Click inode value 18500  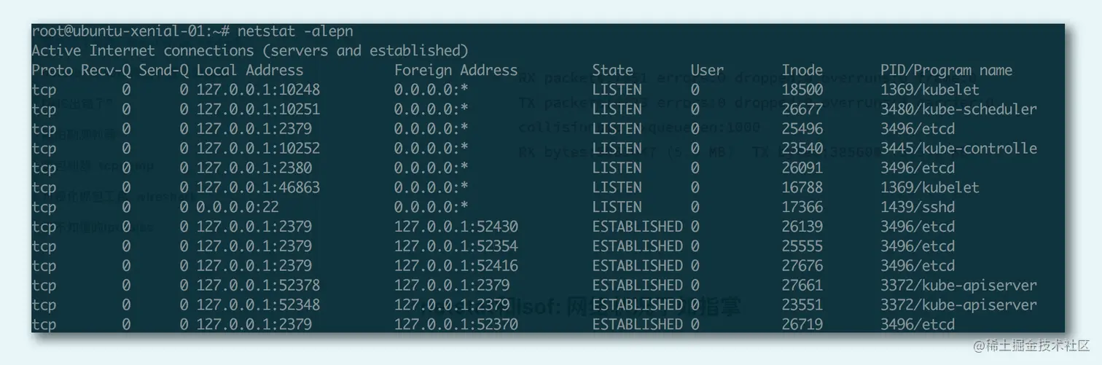(802, 90)
